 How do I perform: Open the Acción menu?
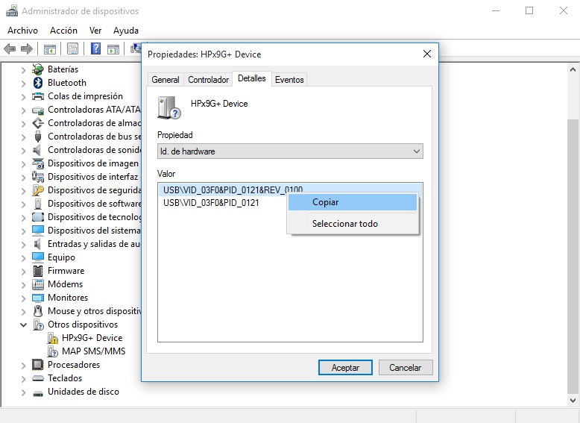pos(63,31)
